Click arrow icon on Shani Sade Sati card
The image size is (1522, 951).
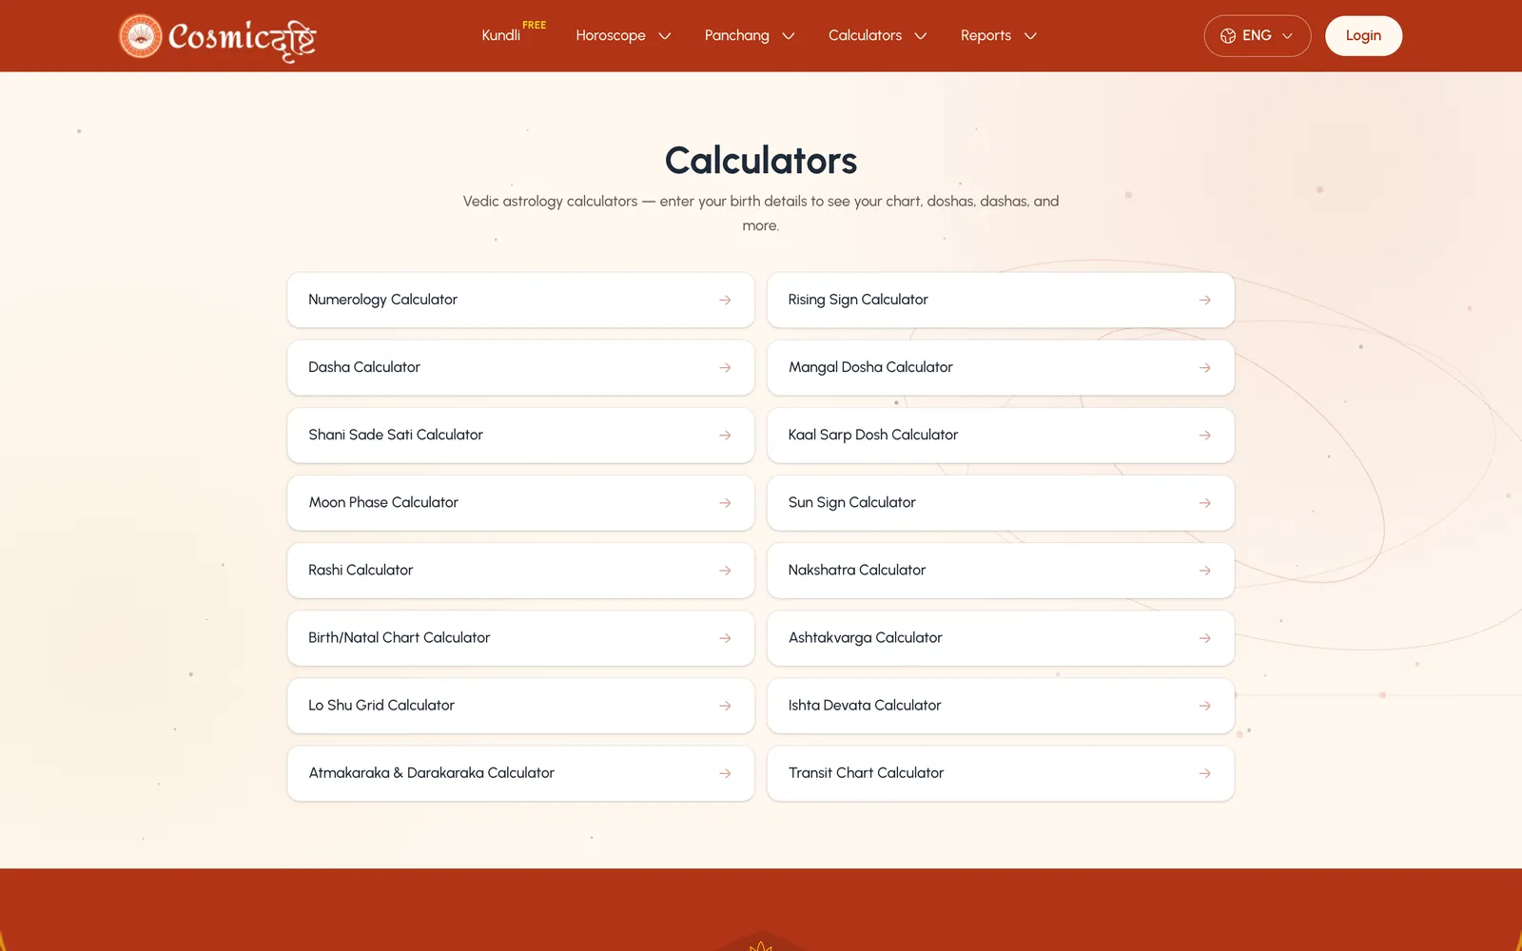(725, 436)
